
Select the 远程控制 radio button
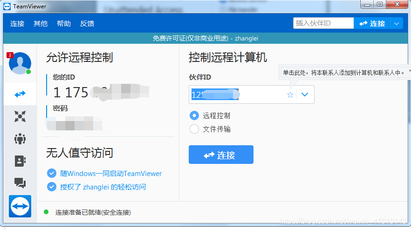tap(194, 115)
